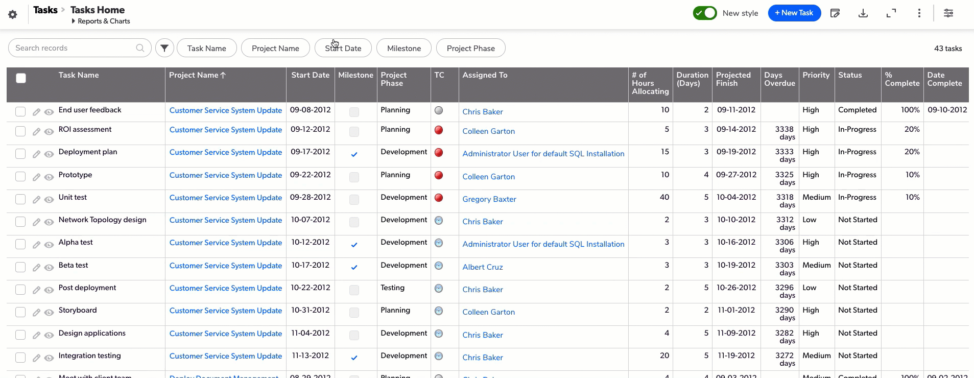
Task: Open the settings gear icon
Action: 13,15
